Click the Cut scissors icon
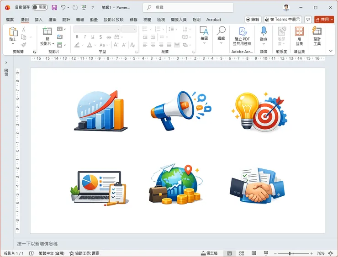This screenshot has width=338, height=257. 23,29
